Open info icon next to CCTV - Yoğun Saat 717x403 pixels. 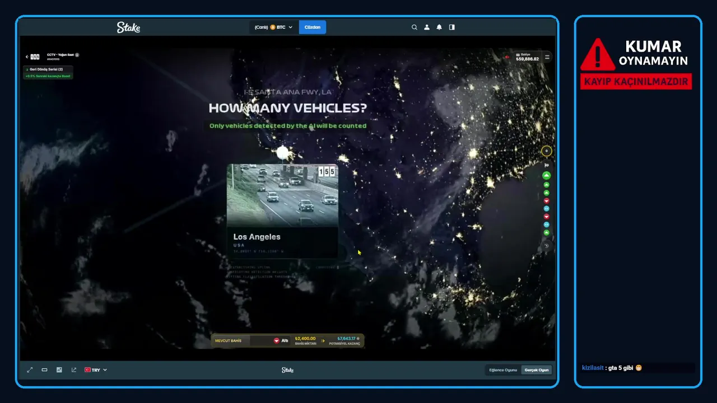77,55
